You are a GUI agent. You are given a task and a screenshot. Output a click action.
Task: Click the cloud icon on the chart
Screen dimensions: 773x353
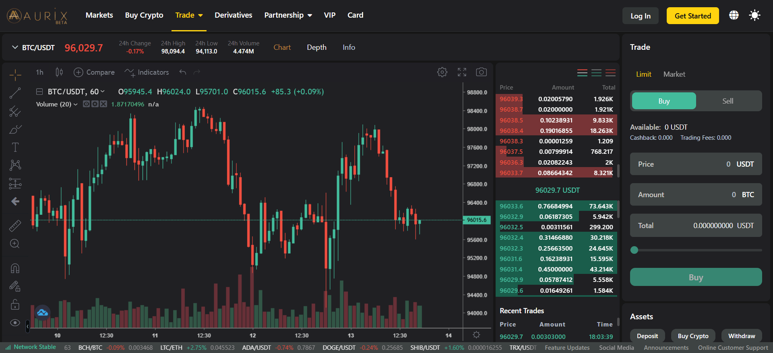pos(42,312)
